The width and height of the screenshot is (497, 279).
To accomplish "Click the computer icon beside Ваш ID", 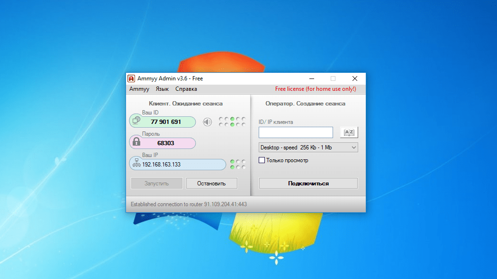I will (136, 121).
